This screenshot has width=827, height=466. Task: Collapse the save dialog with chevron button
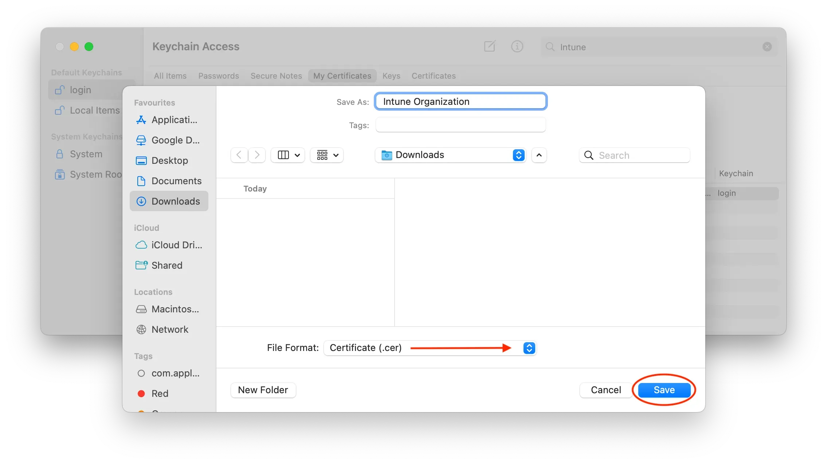click(539, 155)
